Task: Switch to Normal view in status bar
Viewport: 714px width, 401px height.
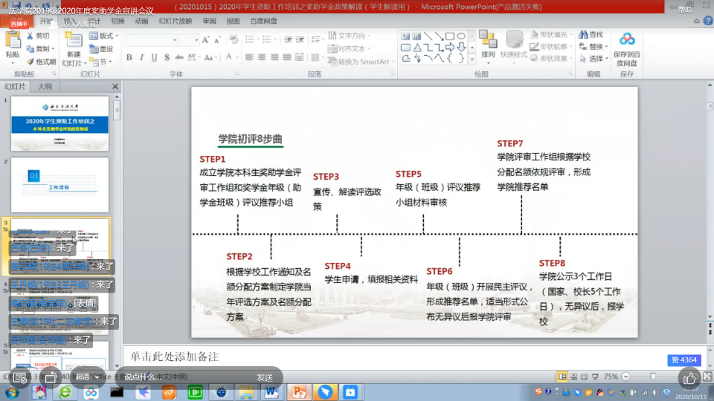Action: click(x=562, y=377)
